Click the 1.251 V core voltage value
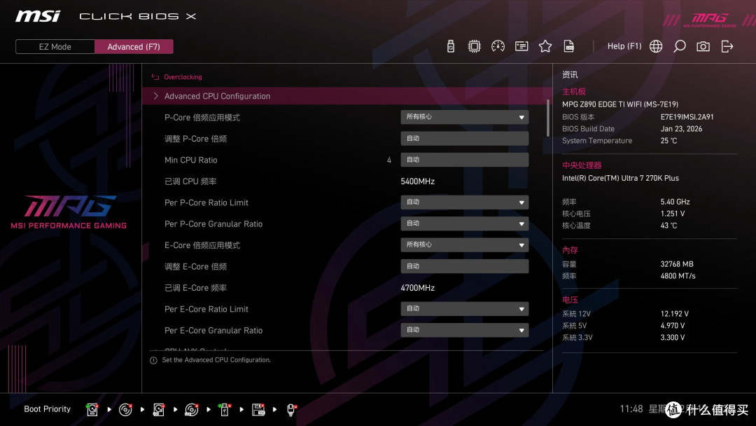This screenshot has width=756, height=426. click(673, 213)
